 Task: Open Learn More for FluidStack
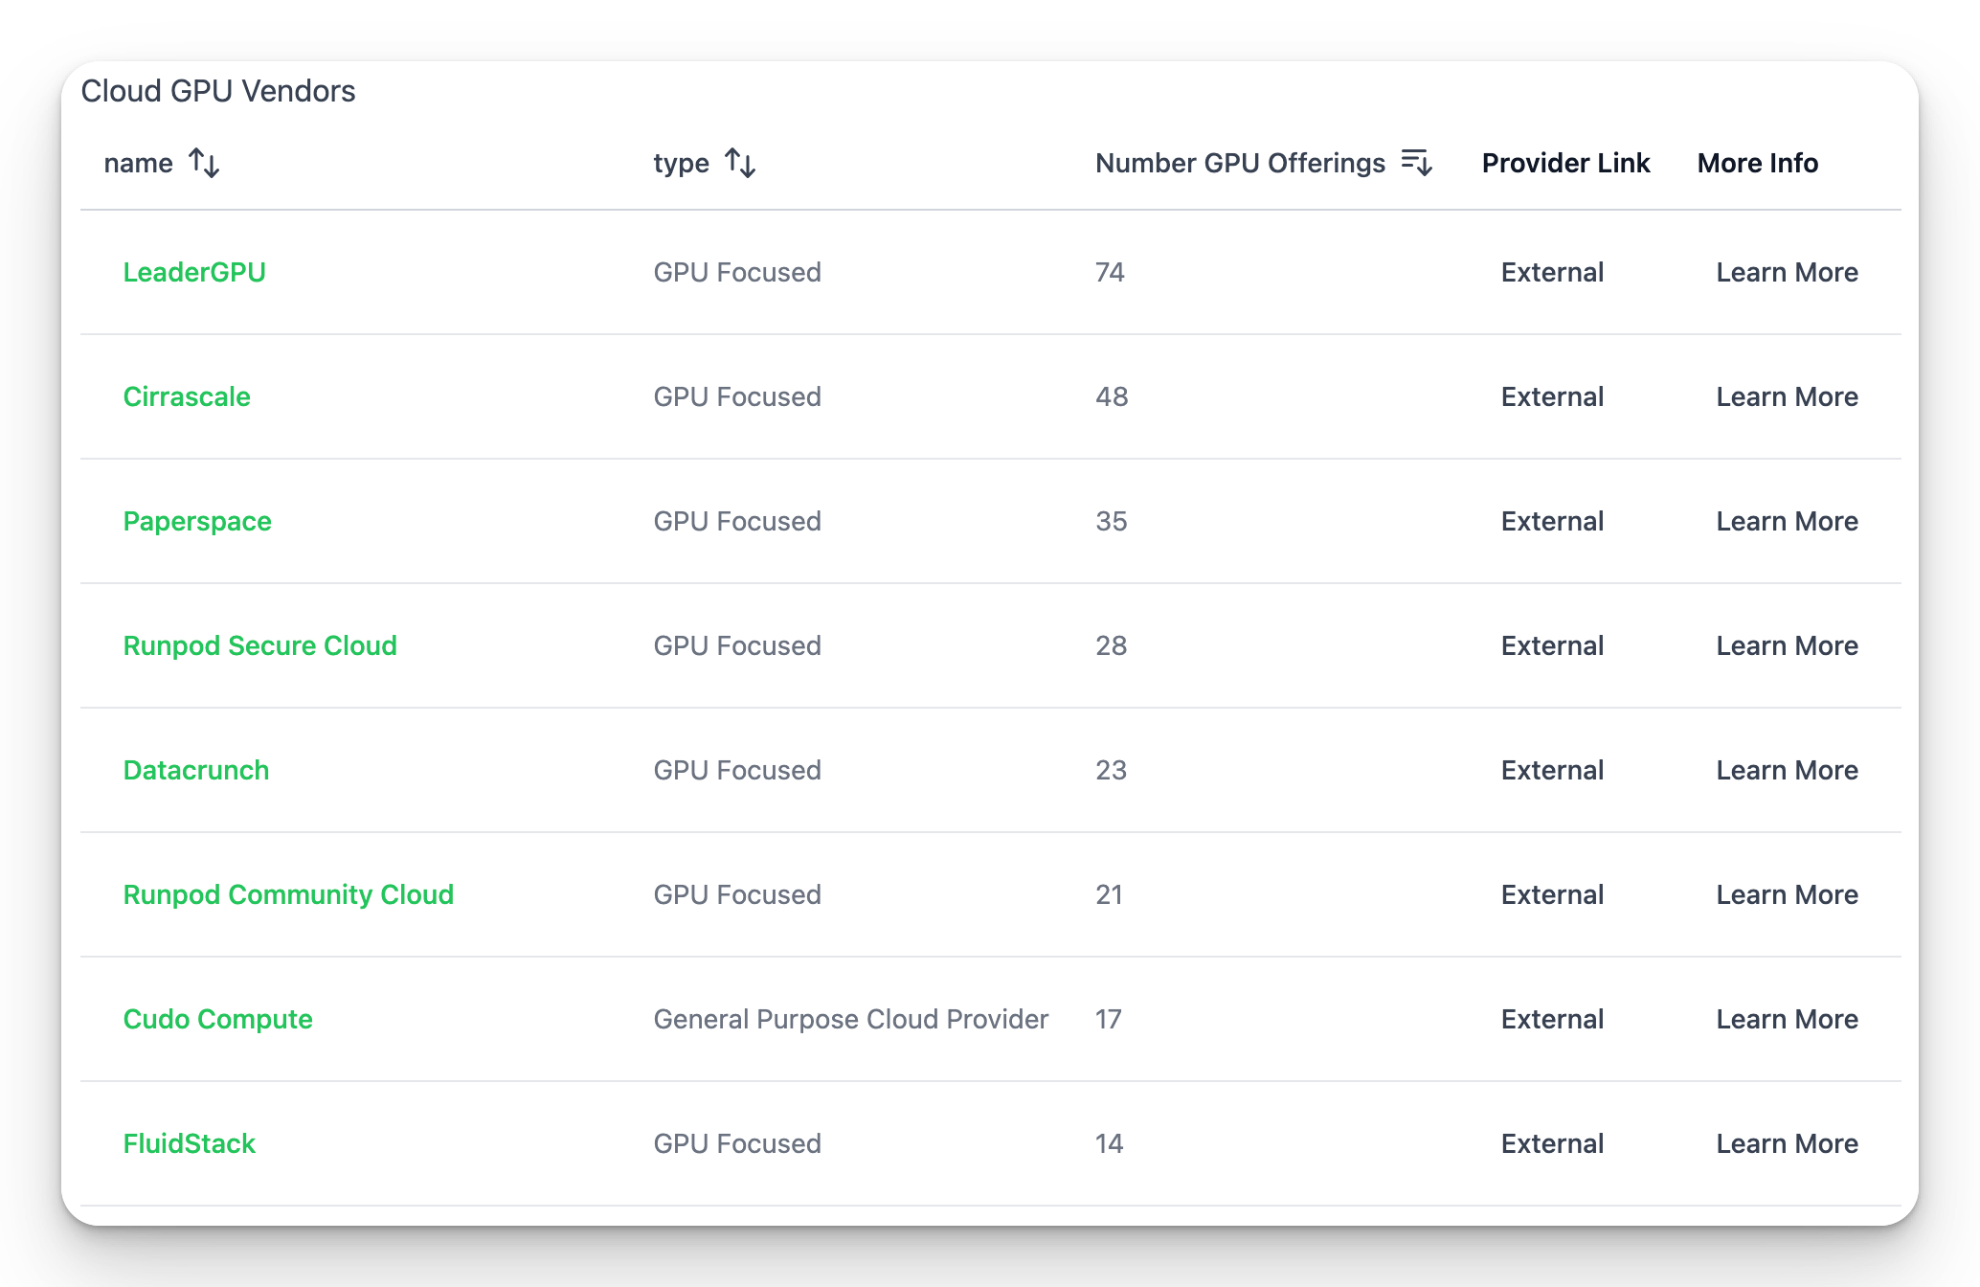click(x=1787, y=1143)
